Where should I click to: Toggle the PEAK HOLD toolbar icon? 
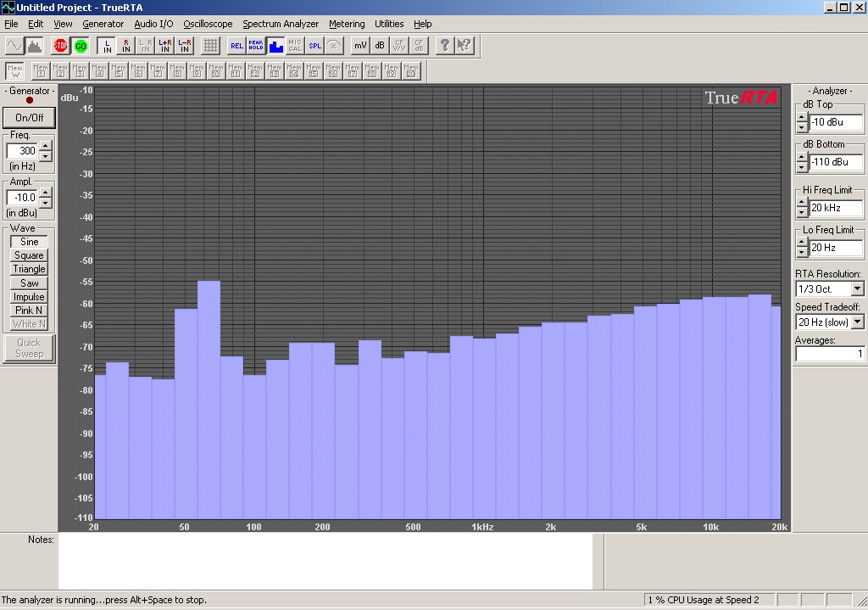(x=256, y=46)
